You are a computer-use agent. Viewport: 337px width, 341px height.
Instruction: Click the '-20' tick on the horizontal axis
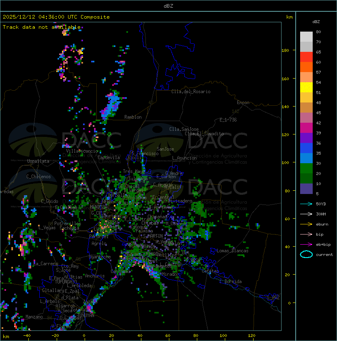point(55,336)
